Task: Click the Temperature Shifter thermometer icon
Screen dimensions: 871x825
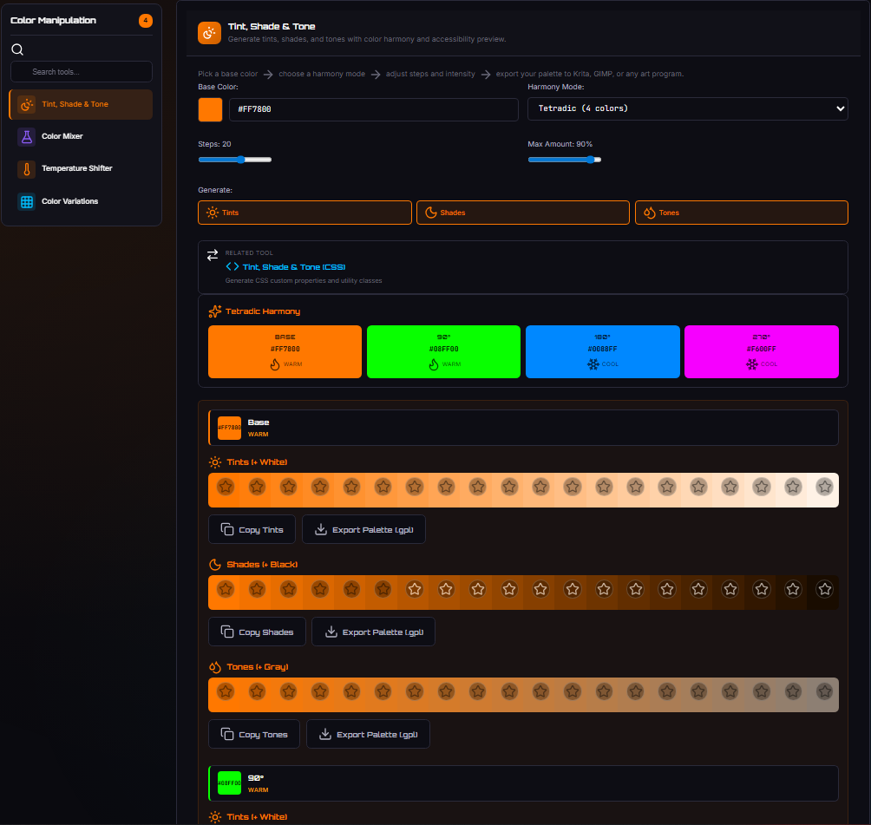Action: click(27, 169)
